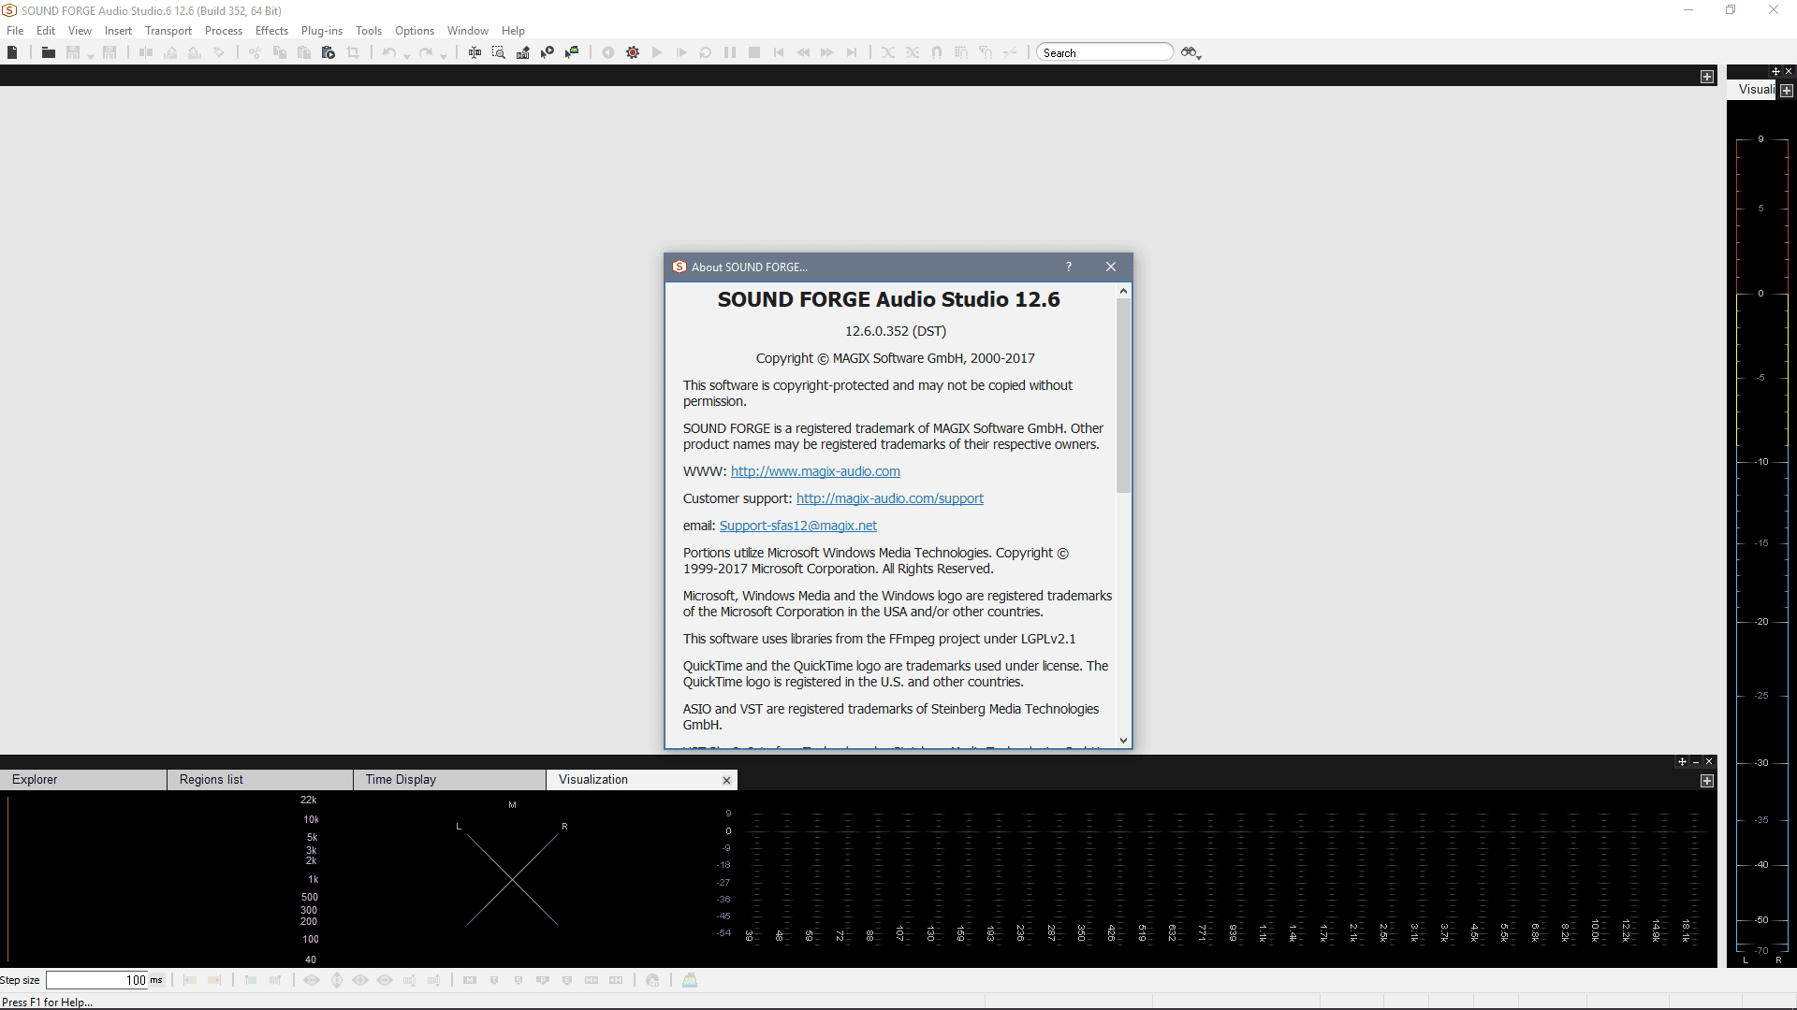Select the Edit tool cursor icon
The height and width of the screenshot is (1010, 1797).
pyautogui.click(x=475, y=52)
